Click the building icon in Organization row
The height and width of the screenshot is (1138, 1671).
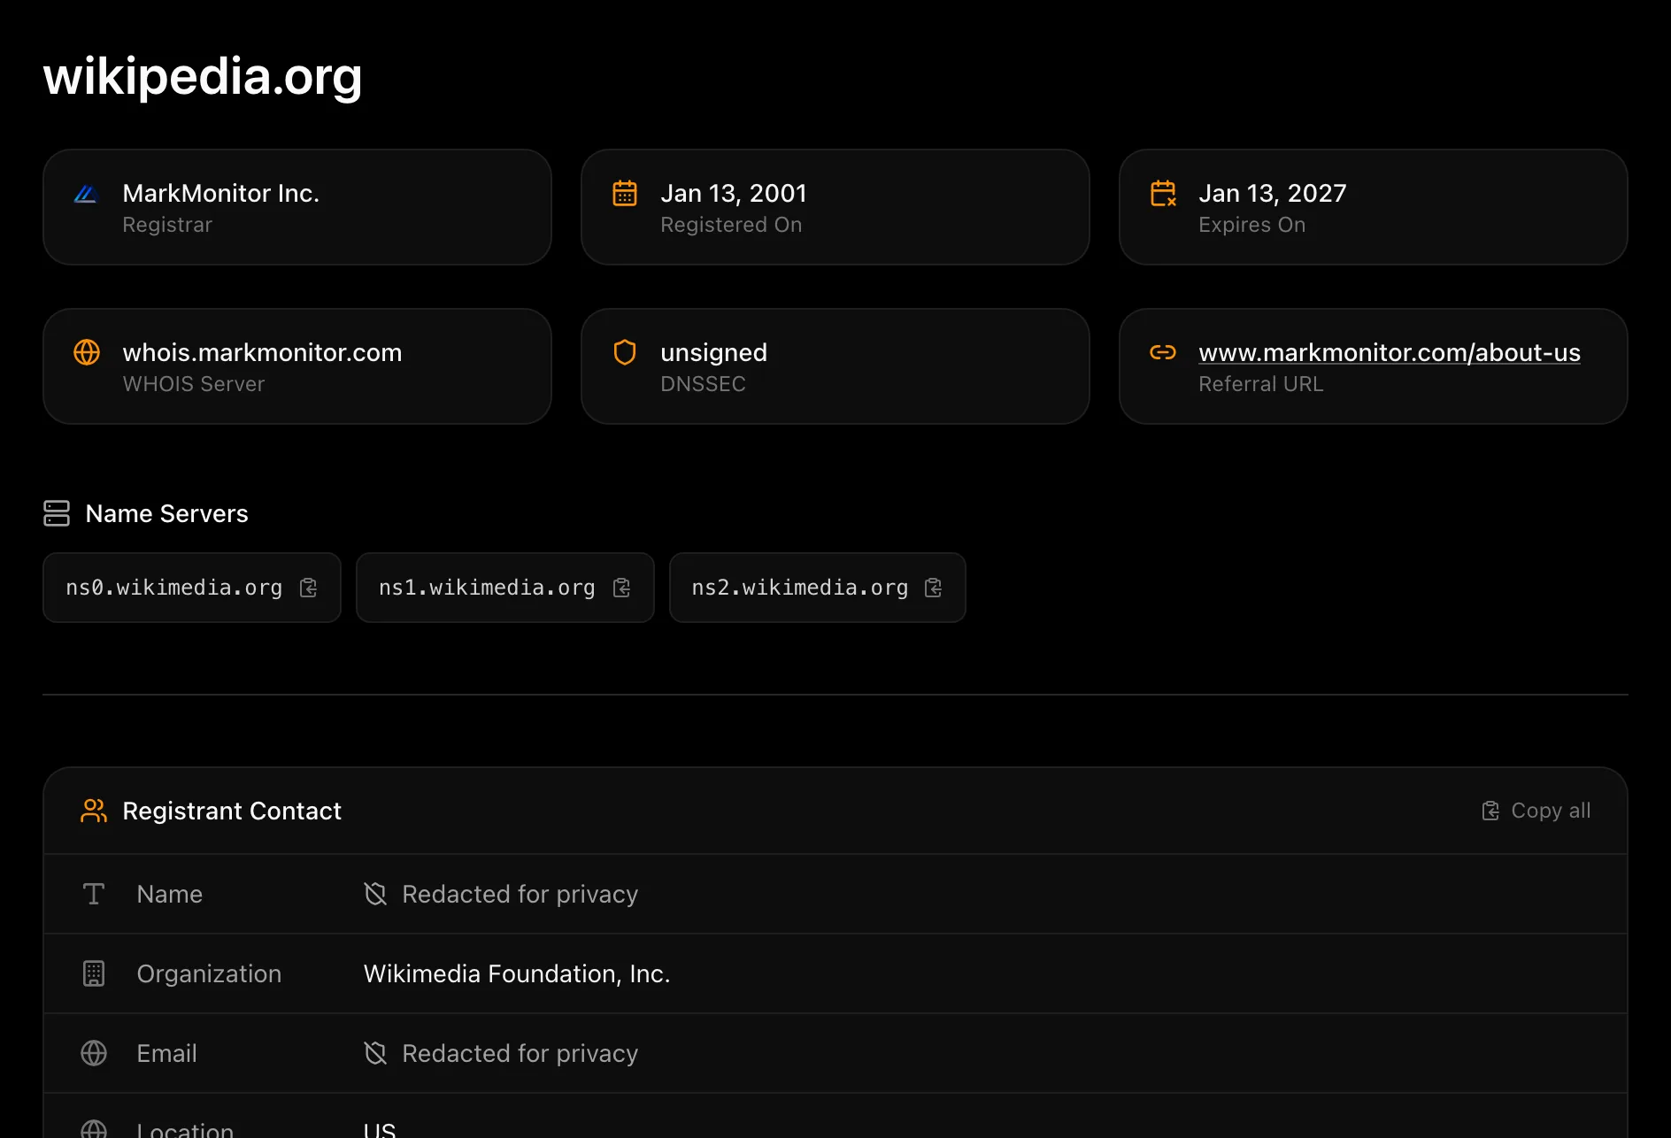tap(94, 973)
